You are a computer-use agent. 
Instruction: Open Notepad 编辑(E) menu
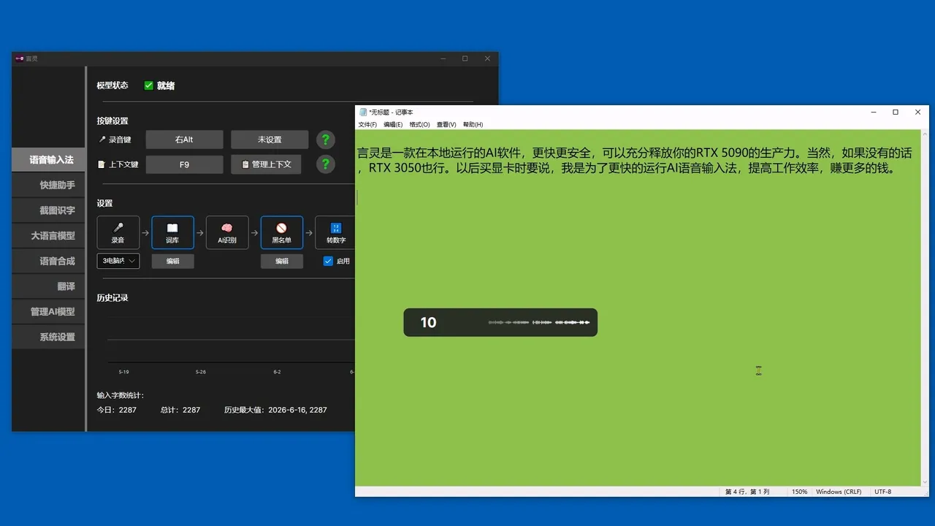393,124
